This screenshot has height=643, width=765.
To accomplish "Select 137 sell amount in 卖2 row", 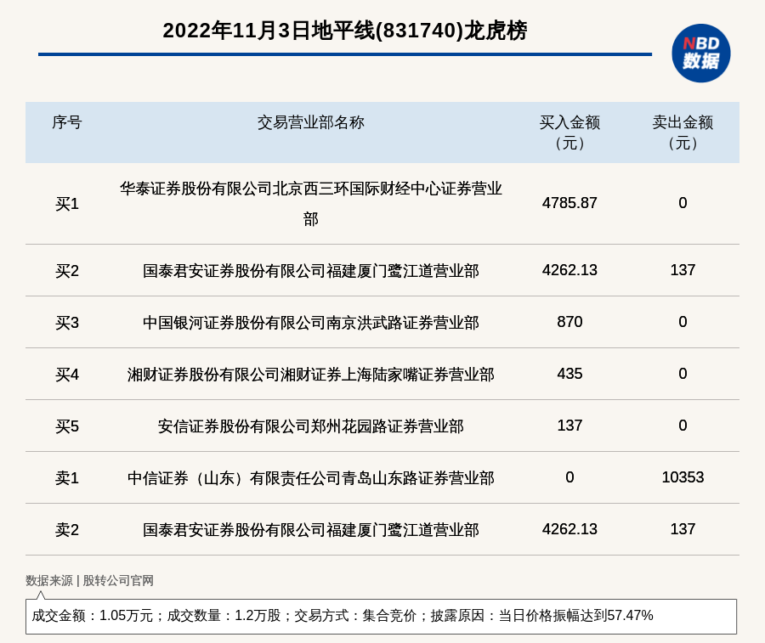I will click(683, 529).
